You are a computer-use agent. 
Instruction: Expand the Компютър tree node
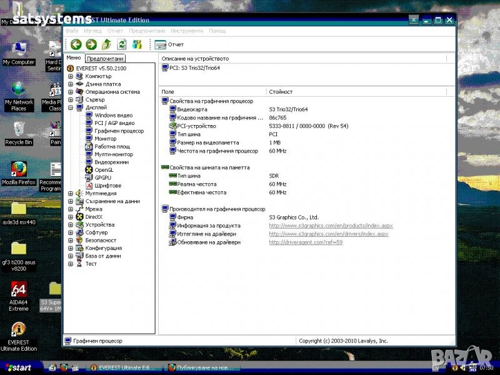(x=71, y=76)
